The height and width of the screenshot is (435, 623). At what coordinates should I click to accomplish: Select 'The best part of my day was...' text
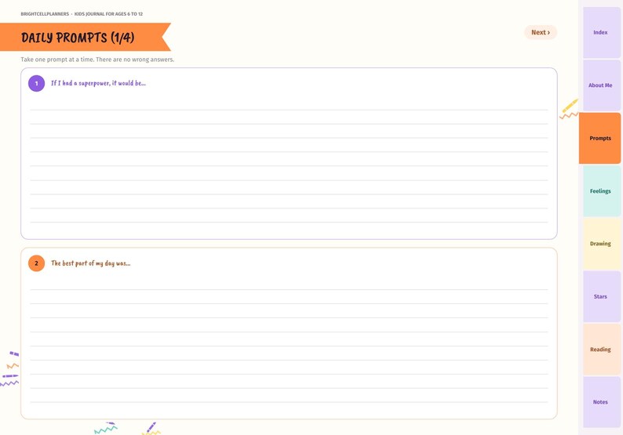click(x=90, y=263)
